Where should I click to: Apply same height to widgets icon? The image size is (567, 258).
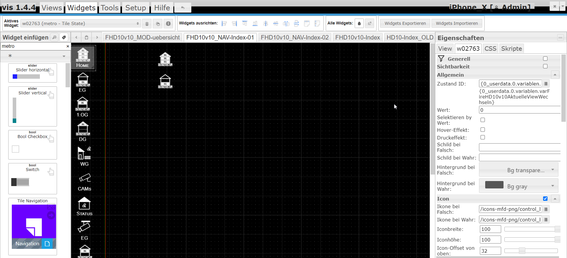coord(317,23)
